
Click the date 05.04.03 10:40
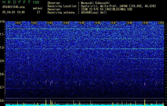[x=14, y=12]
